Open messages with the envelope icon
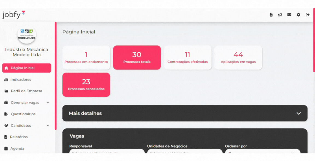 289,15
